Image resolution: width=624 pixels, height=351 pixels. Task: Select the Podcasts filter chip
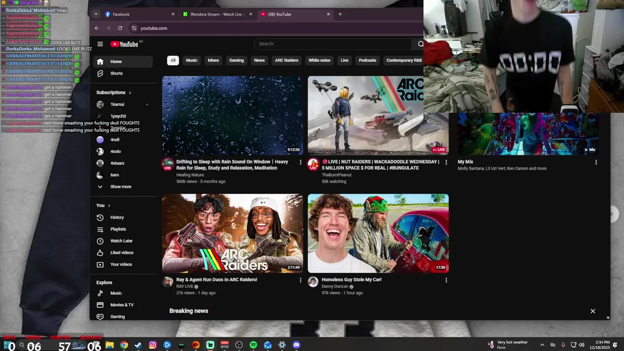[368, 60]
